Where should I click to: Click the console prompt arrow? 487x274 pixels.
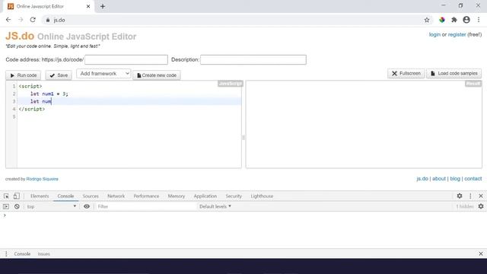pyautogui.click(x=5, y=215)
